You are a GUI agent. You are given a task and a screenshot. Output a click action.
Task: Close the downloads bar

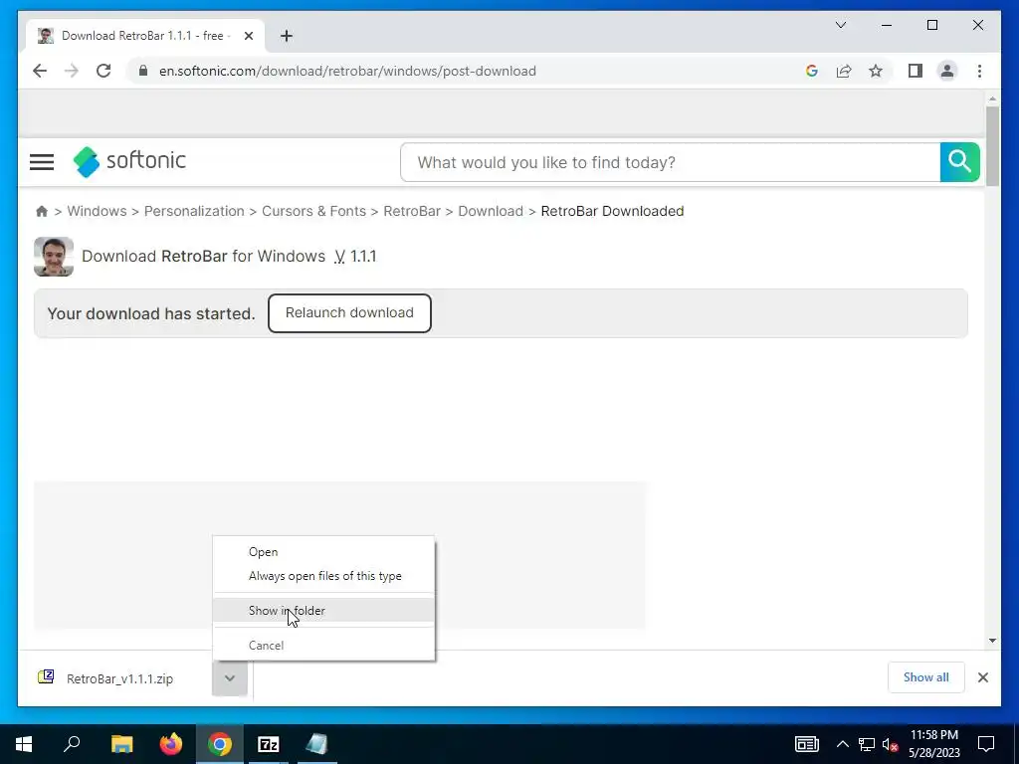point(982,677)
